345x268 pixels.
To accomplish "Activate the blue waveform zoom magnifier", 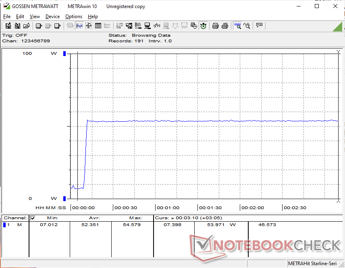I will point(238,26).
